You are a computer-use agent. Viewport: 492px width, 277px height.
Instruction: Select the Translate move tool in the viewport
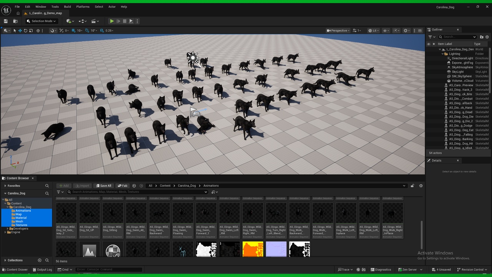pyautogui.click(x=20, y=30)
